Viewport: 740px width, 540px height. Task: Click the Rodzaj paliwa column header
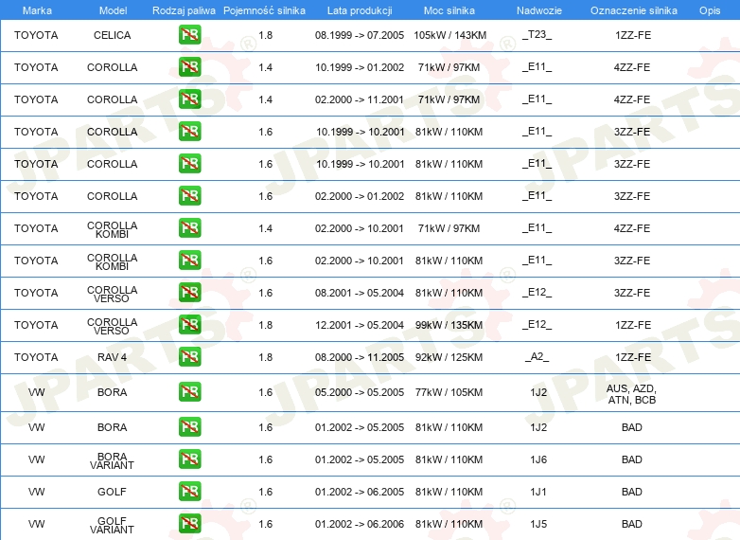(x=184, y=9)
